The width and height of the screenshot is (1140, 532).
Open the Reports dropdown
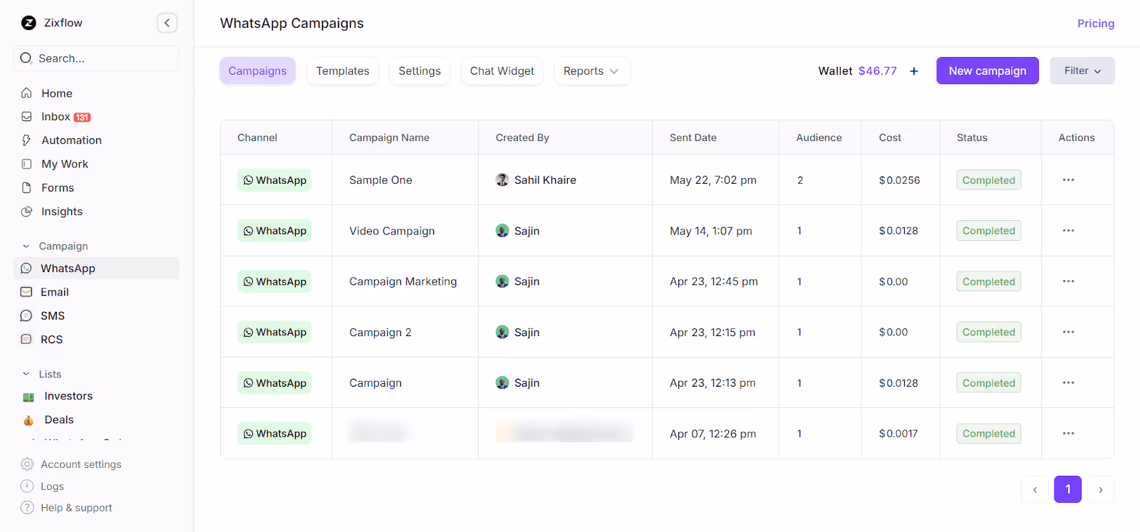tap(592, 71)
